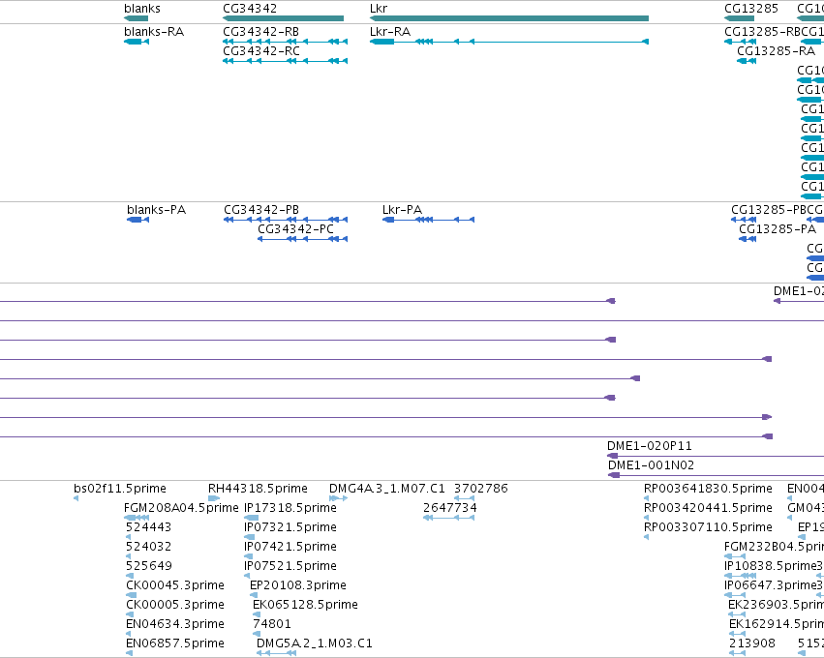
Task: Click the CK00045.3prime EST label
Action: point(175,585)
